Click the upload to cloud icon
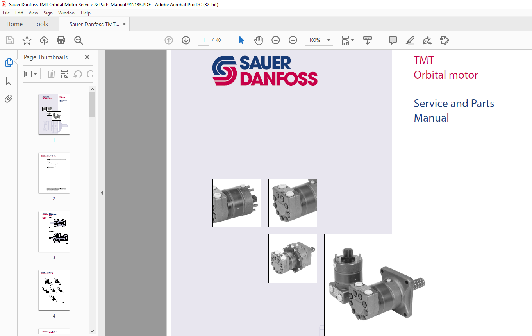This screenshot has height=336, width=532. pyautogui.click(x=44, y=40)
